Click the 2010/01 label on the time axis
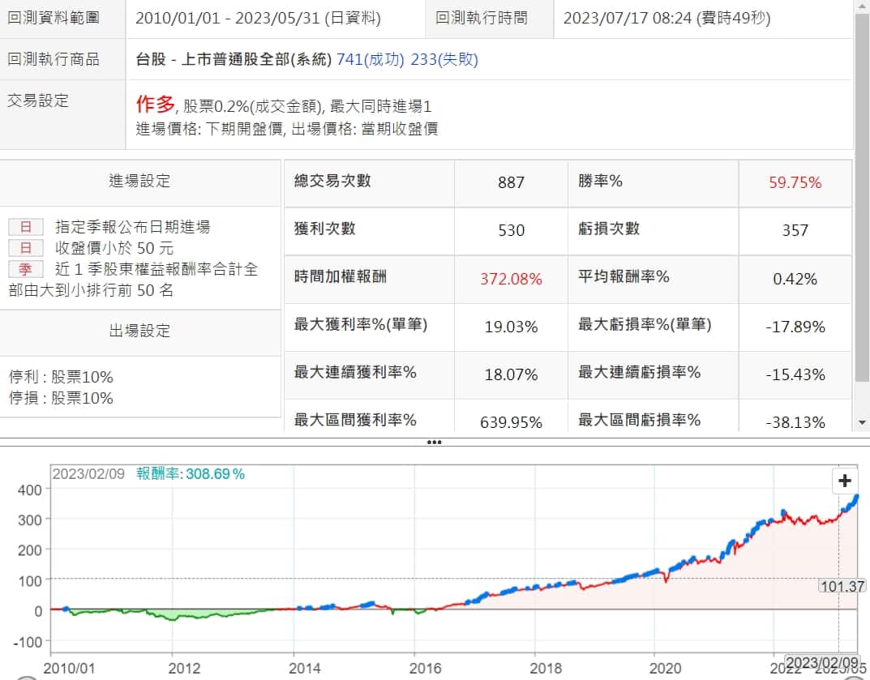This screenshot has height=680, width=870. click(67, 669)
